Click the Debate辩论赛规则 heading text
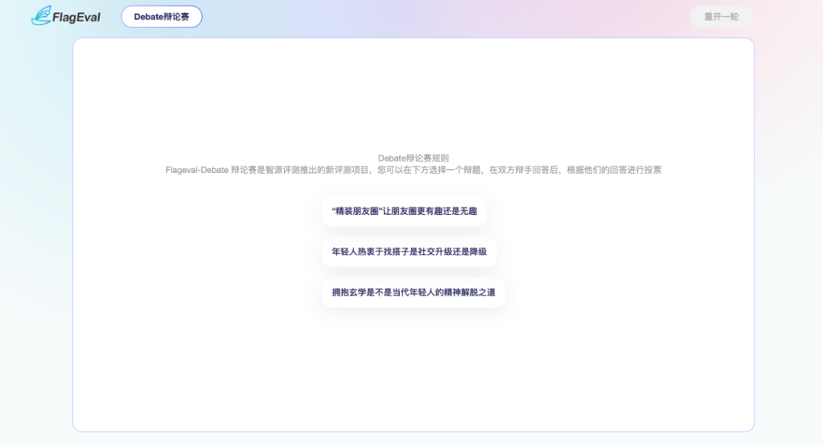 [412, 158]
